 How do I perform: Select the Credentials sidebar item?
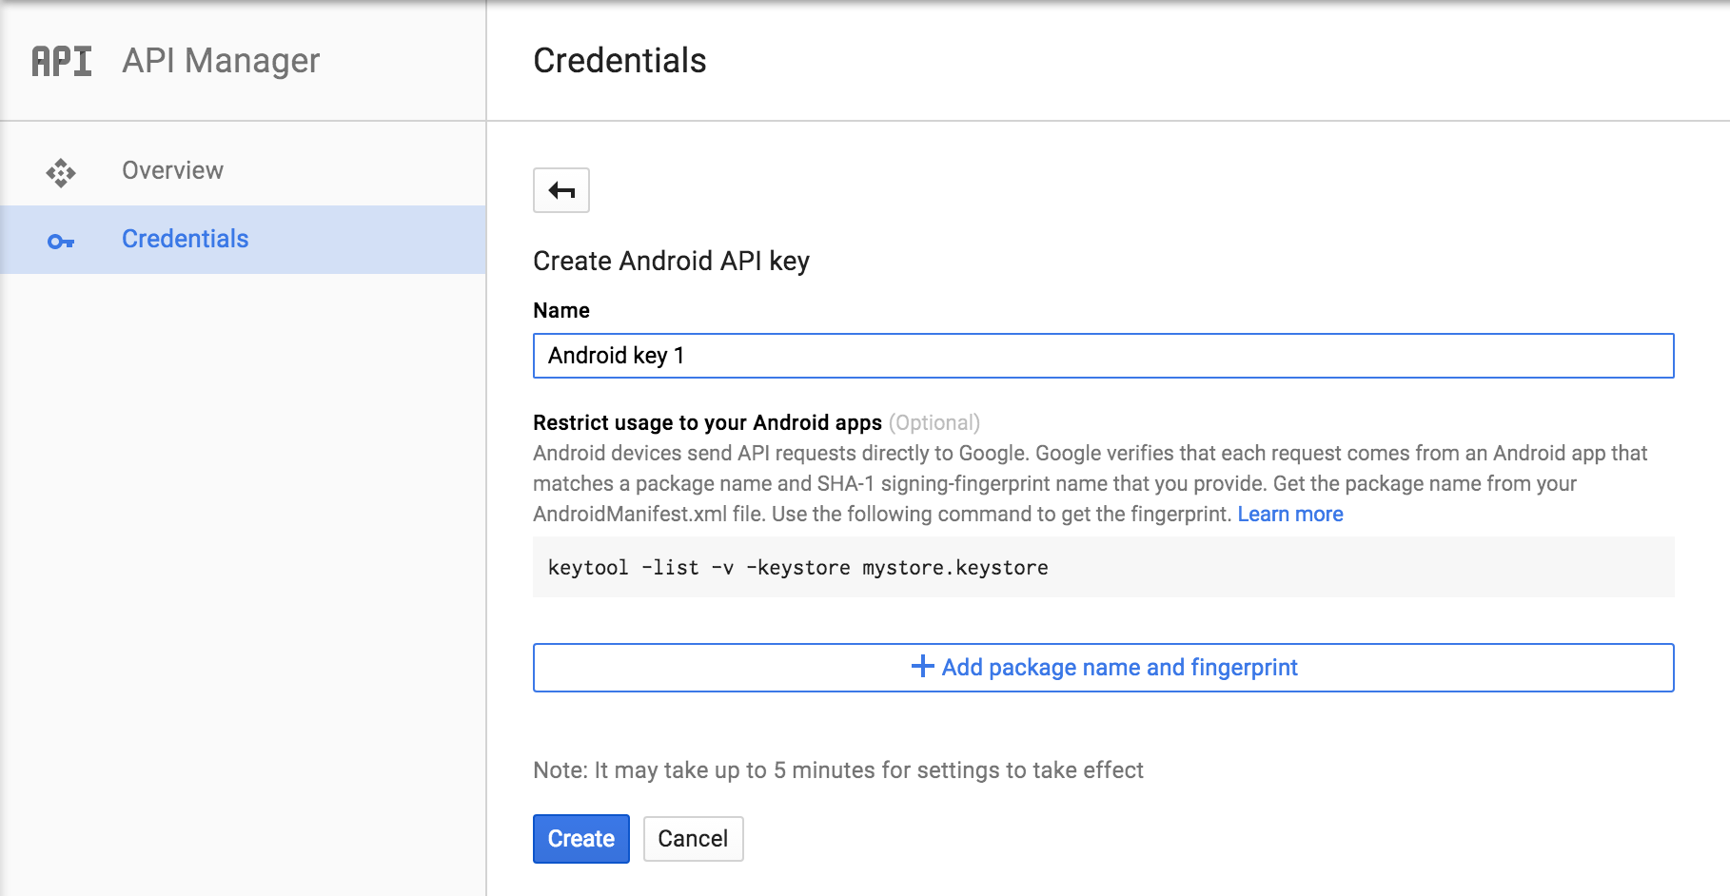click(185, 239)
